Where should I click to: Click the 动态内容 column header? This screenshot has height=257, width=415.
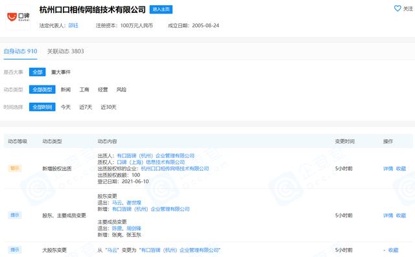(107, 141)
